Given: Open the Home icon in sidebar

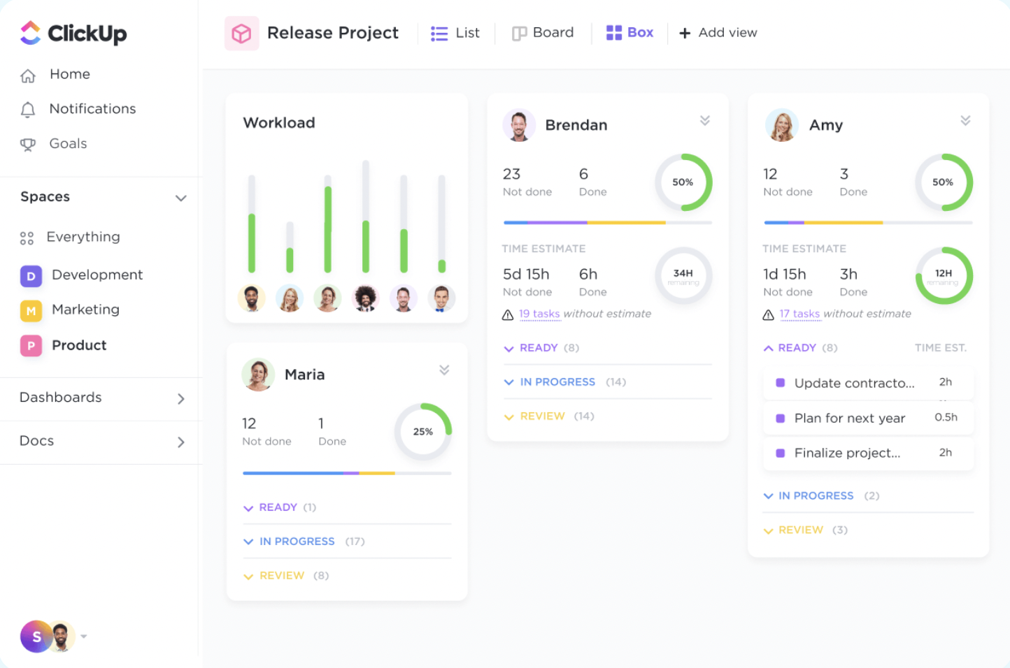Looking at the screenshot, I should (x=28, y=75).
